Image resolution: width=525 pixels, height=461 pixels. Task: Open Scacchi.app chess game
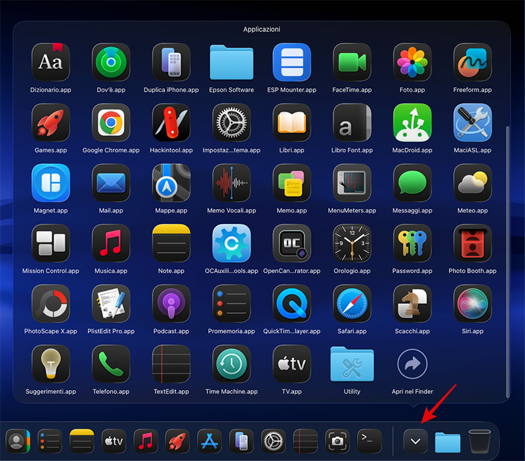[x=412, y=303]
